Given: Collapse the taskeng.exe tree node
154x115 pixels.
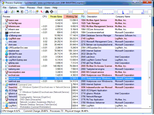Looking at the screenshot, I should click(x=4, y=69).
